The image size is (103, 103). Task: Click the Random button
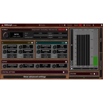pyautogui.click(x=70, y=25)
